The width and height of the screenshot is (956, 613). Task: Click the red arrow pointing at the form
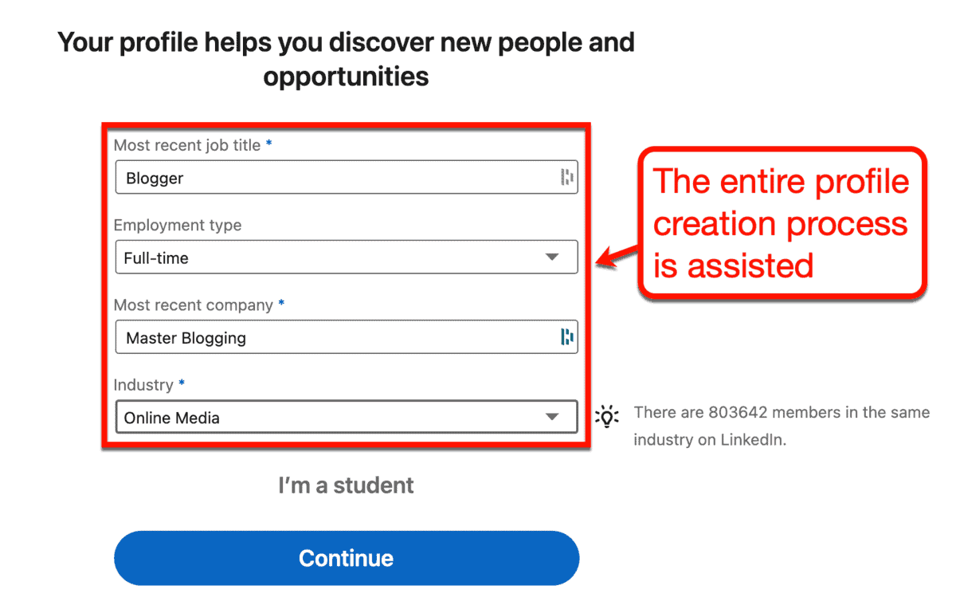(618, 257)
